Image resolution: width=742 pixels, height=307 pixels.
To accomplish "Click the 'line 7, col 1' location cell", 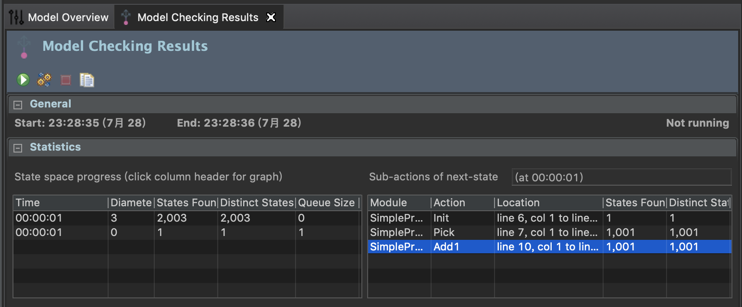I will click(x=549, y=233).
